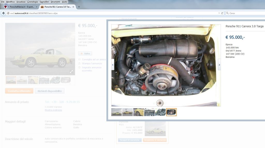This screenshot has height=148, width=265.
Task: Click the site identity globe icon
Action: click(8, 13)
